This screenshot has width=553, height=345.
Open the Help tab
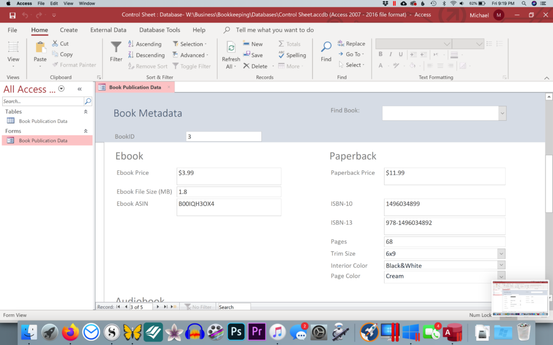tap(199, 30)
